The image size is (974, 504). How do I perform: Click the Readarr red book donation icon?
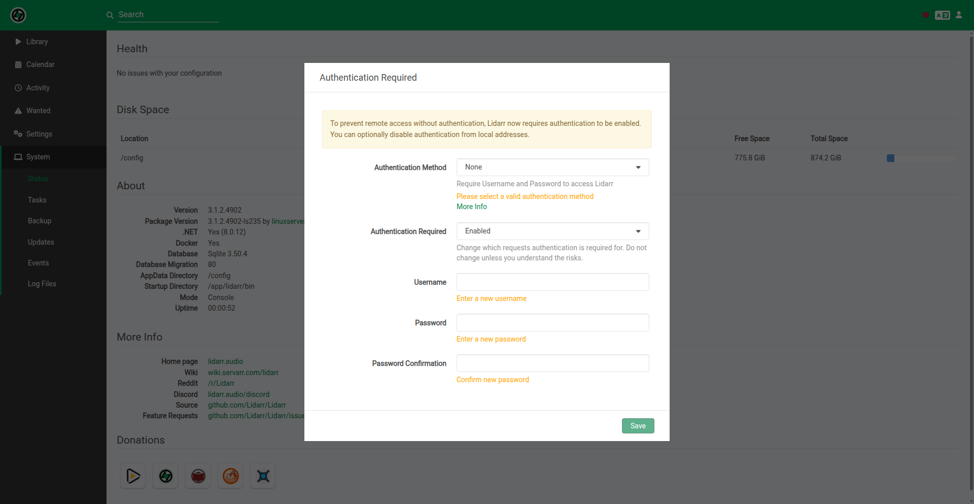[198, 476]
